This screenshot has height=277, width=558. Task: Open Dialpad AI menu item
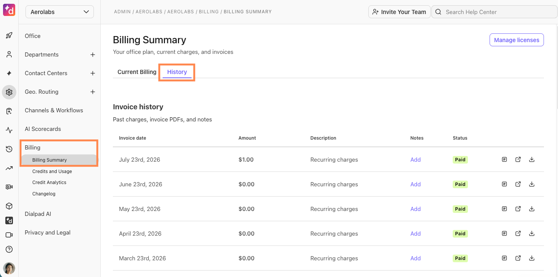pyautogui.click(x=38, y=214)
